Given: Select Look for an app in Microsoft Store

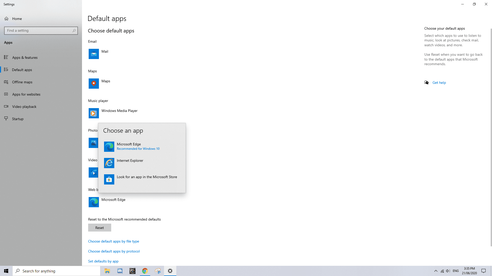Looking at the screenshot, I should 142,179.
